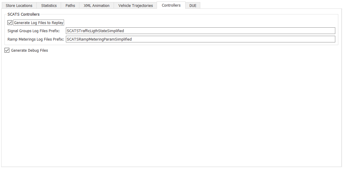The height and width of the screenshot is (169, 344).
Task: Switch to the Store Locations tab
Action: click(x=19, y=5)
